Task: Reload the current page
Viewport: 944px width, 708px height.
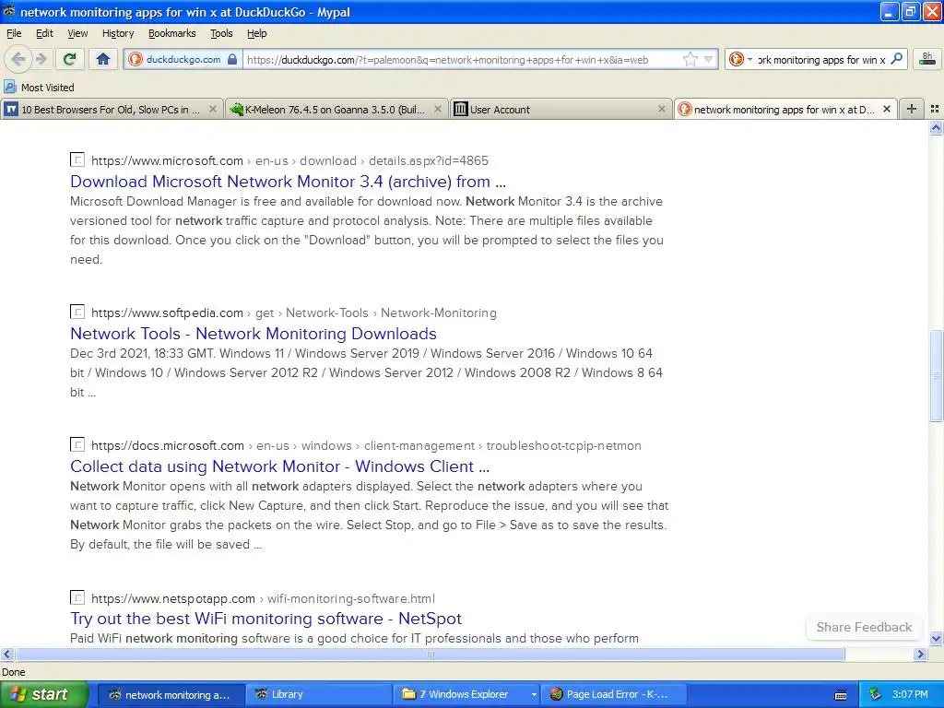Action: click(x=69, y=59)
